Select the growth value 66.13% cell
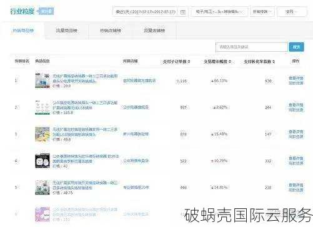Screen dimensions: 313x227 [219, 80]
